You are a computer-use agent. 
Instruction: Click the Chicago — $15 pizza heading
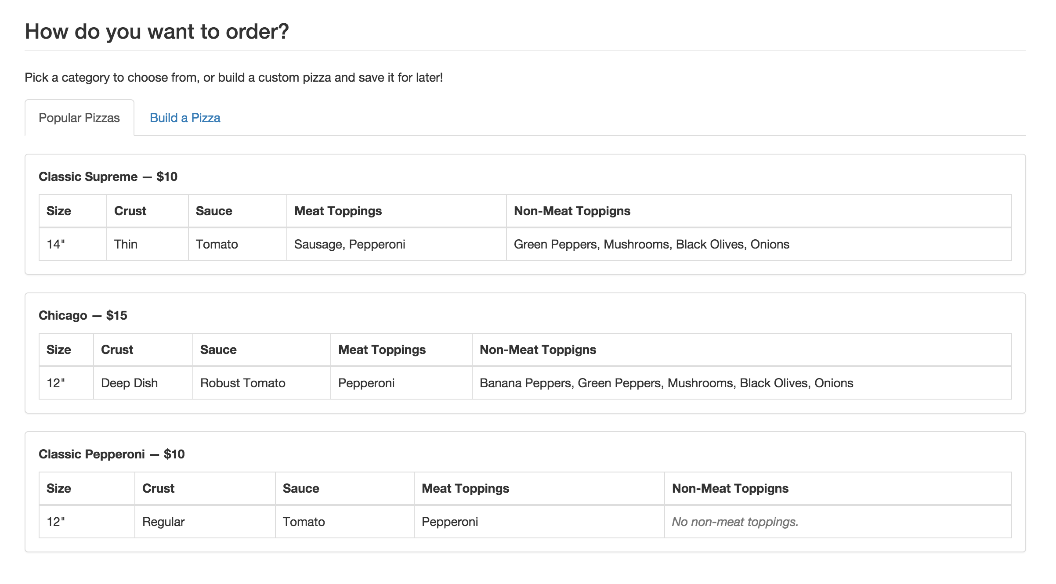click(x=83, y=315)
